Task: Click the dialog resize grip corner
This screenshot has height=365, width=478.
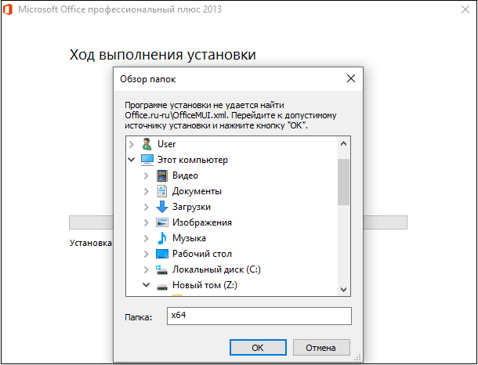Action: 358,357
